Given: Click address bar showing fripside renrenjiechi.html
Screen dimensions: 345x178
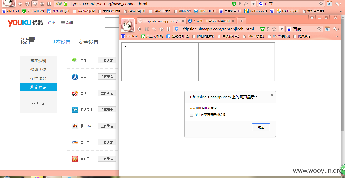Looking at the screenshot, I should pos(217,29).
